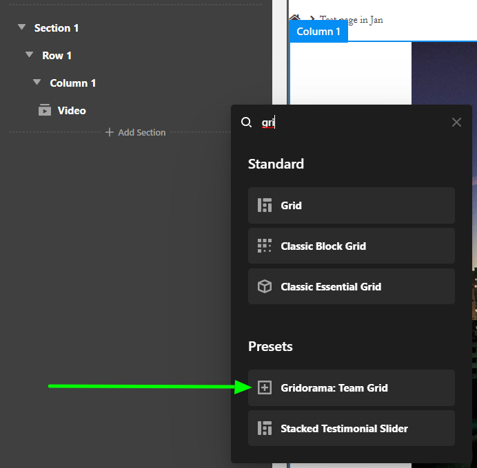
Task: Click the Presets section heading
Action: coord(270,346)
